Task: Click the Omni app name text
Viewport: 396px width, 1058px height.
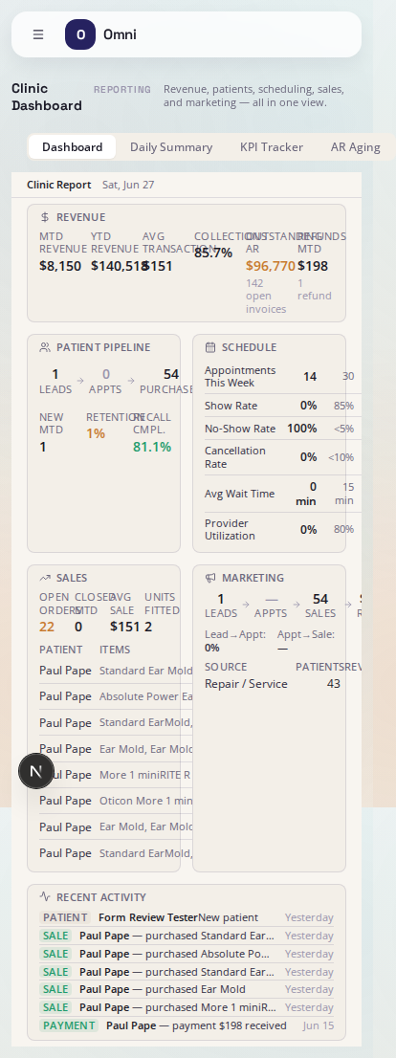Action: 121,34
